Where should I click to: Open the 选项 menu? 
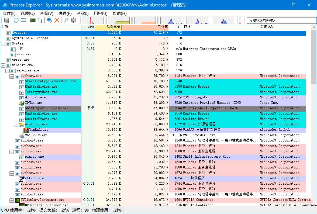[x=27, y=13]
